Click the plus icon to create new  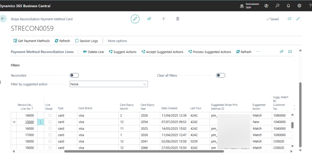tap(164, 19)
